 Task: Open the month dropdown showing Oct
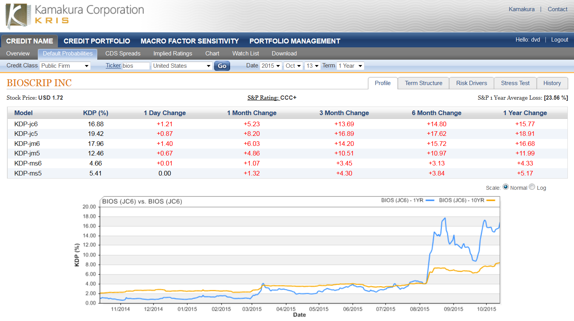tap(293, 65)
